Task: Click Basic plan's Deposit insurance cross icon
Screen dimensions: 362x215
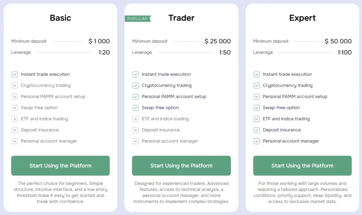Action: (x=14, y=130)
